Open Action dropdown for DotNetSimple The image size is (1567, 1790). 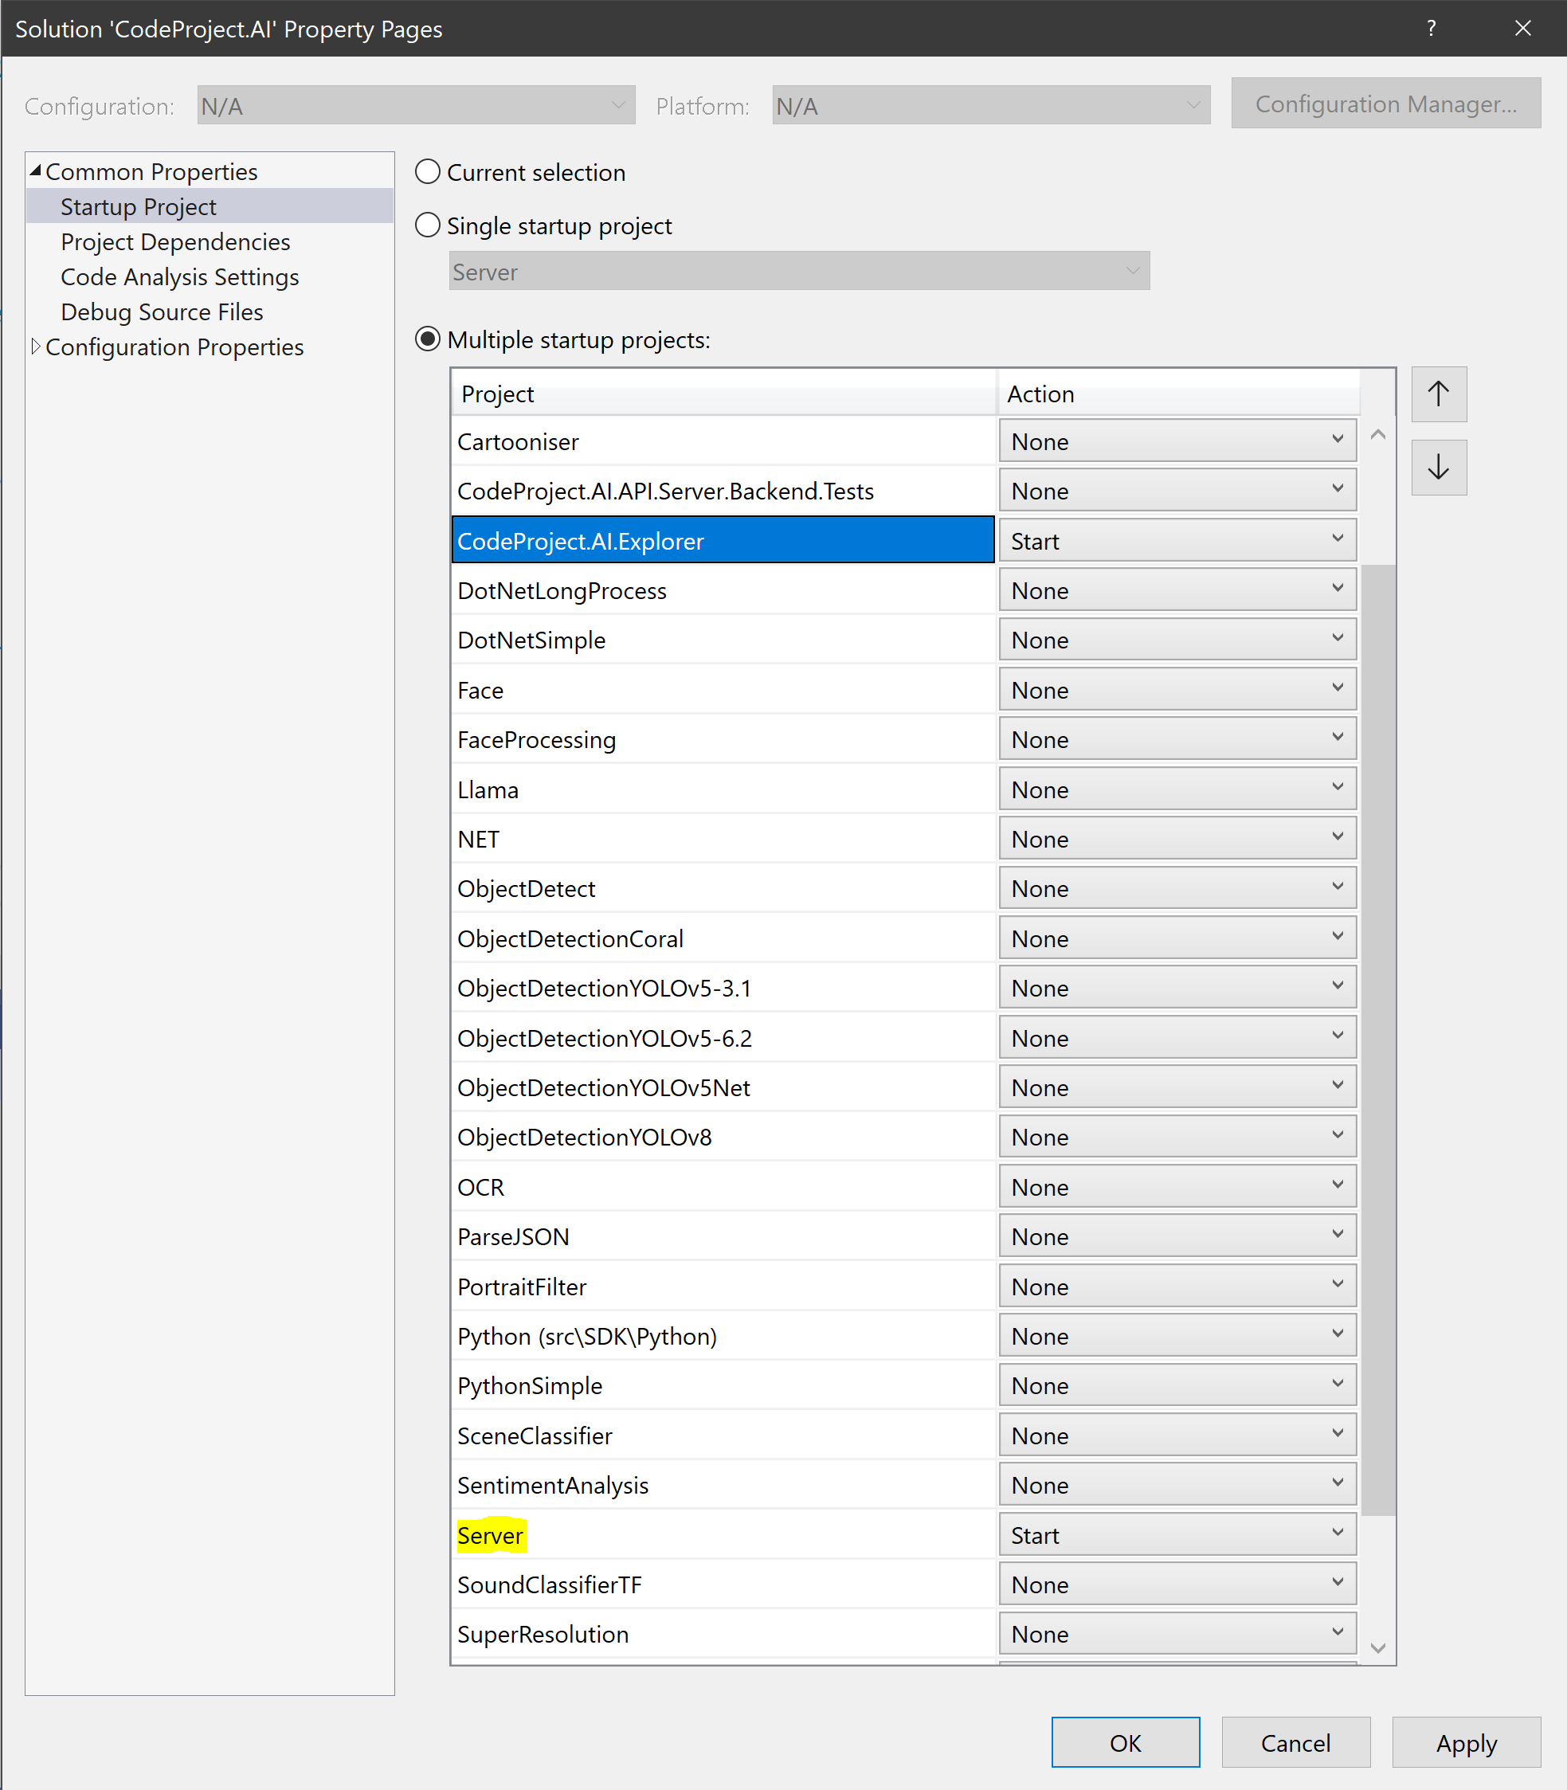(x=1177, y=639)
